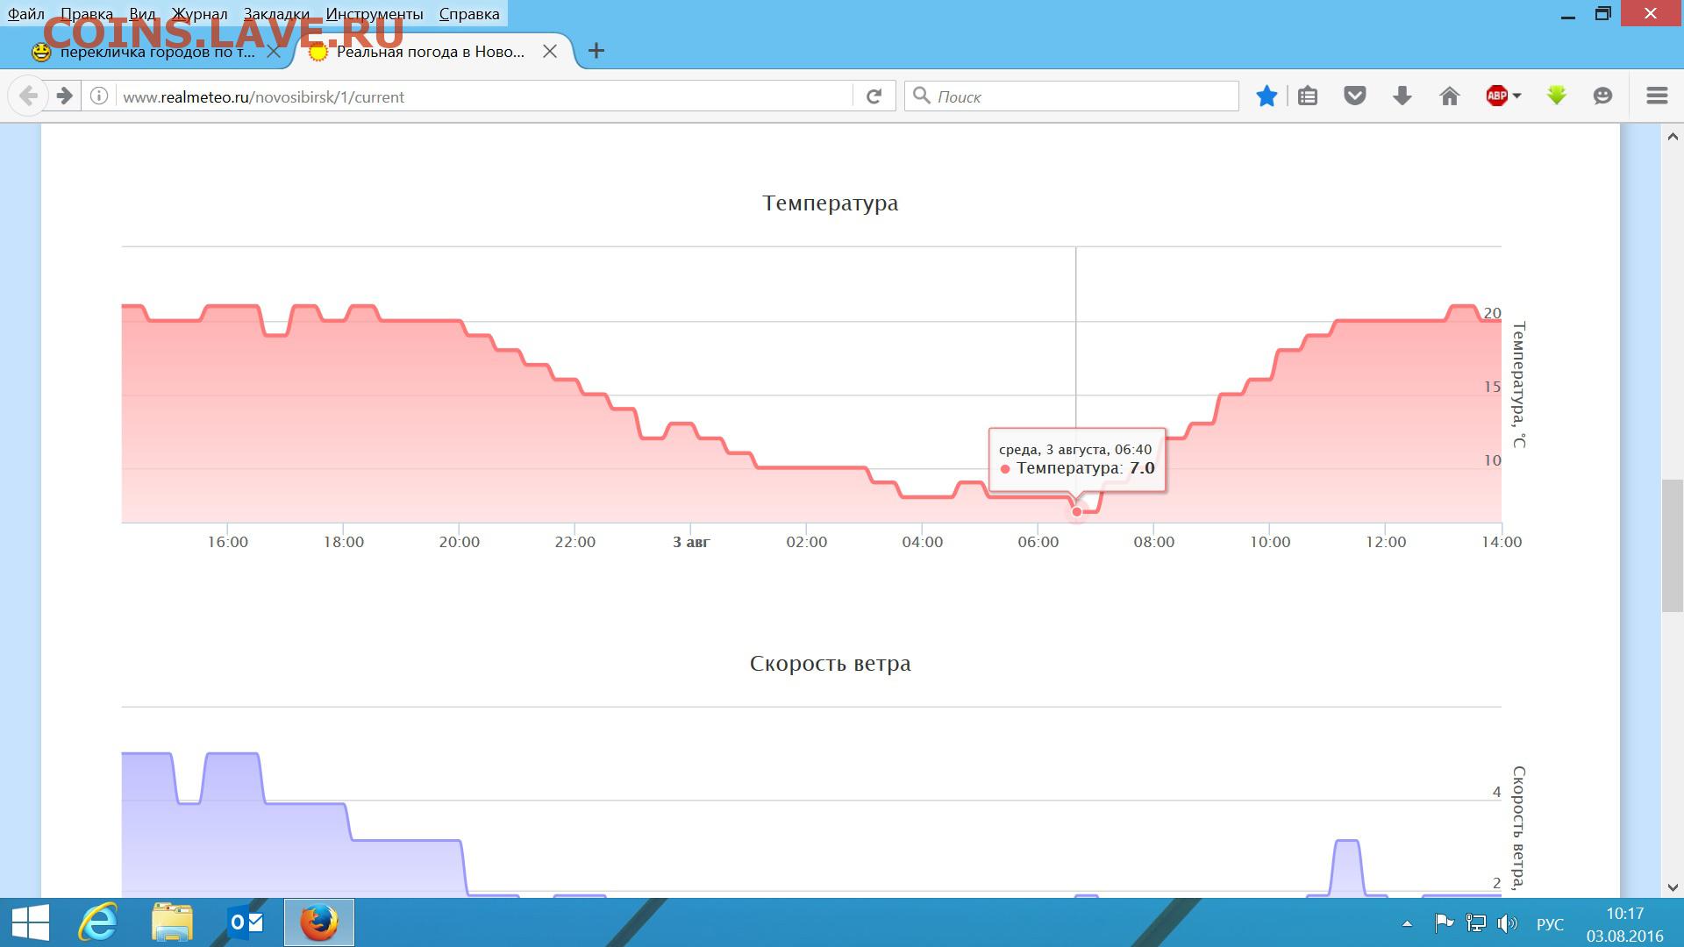This screenshot has height=947, width=1684.
Task: Click the 10:00 label on temperature axis
Action: 1270,542
